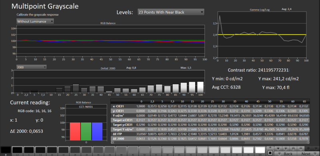
Task: Go back with the Back button
Action: point(286,154)
